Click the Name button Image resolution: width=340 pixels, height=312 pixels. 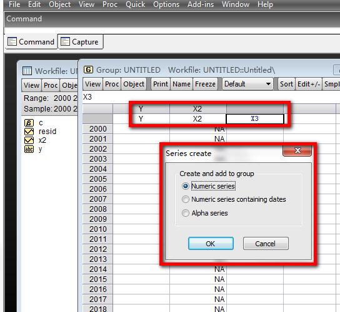(181, 84)
